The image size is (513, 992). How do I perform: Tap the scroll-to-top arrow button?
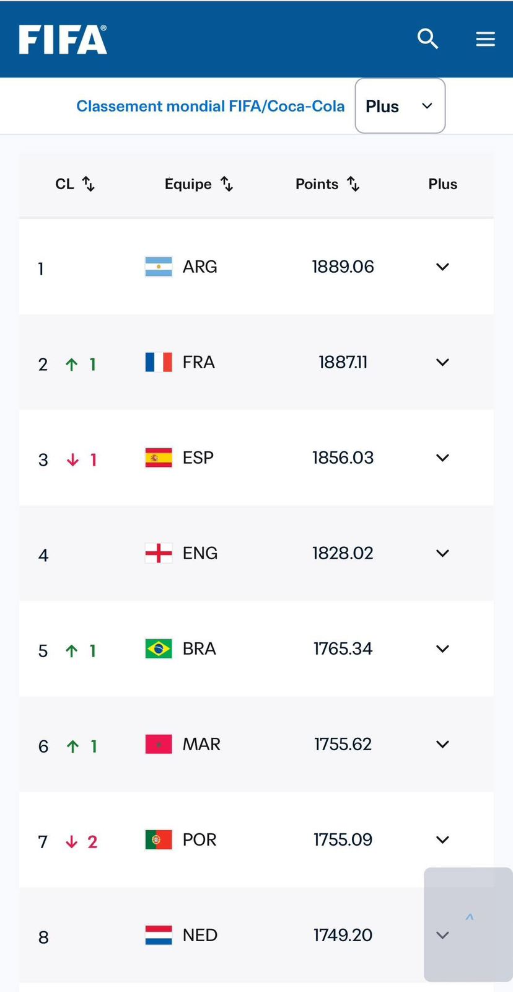tap(468, 924)
